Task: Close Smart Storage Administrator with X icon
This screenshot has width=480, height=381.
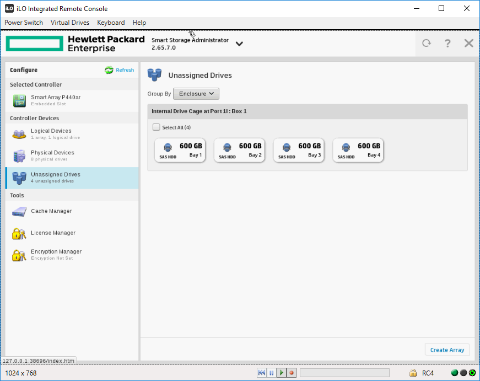Action: [x=468, y=43]
